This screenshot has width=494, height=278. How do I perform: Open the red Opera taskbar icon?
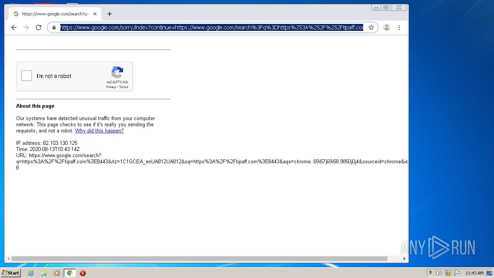coord(83,273)
